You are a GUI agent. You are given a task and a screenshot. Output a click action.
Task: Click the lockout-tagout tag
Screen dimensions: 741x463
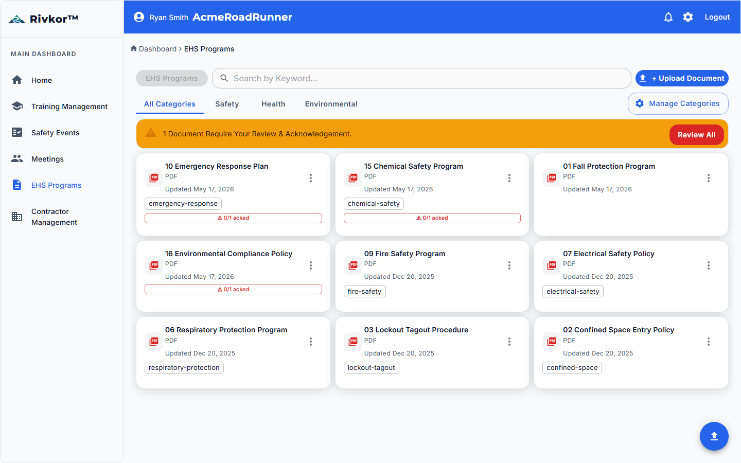371,368
